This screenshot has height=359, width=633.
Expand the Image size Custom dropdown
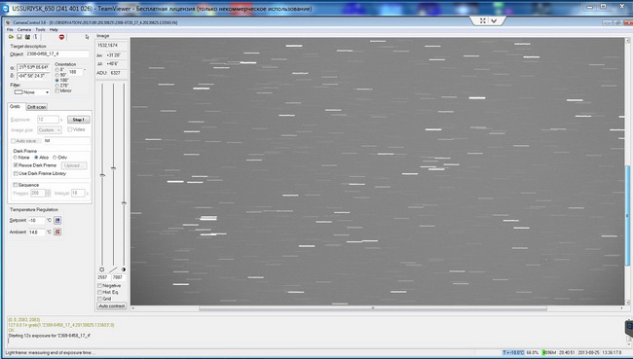pyautogui.click(x=50, y=130)
